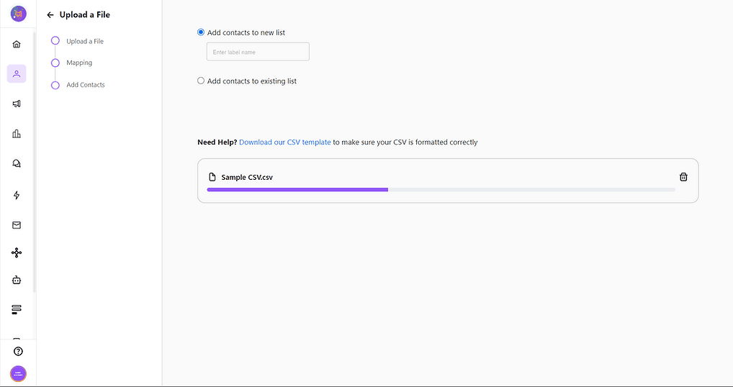Click the Upload a File step circle

click(55, 40)
